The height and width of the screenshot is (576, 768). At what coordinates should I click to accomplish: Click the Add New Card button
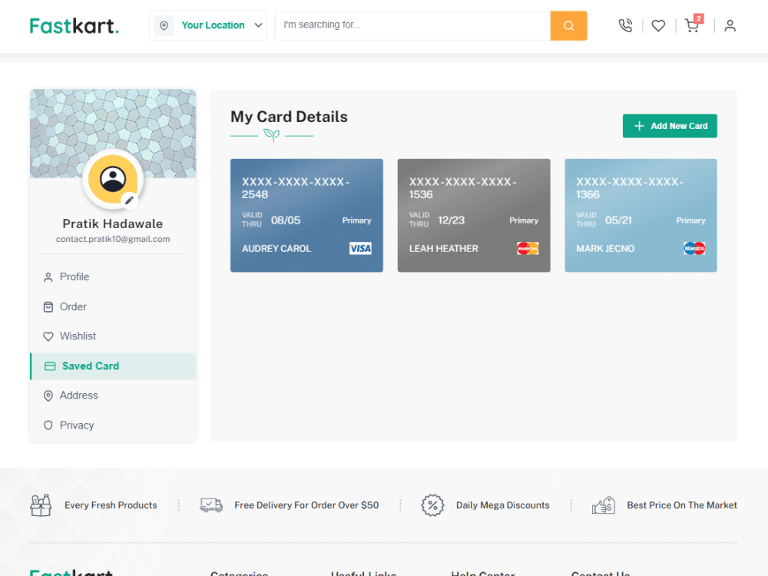click(x=670, y=126)
